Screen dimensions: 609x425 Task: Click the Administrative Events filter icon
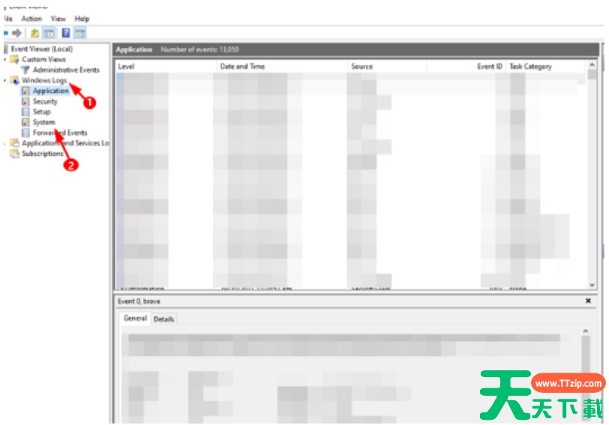pyautogui.click(x=25, y=70)
